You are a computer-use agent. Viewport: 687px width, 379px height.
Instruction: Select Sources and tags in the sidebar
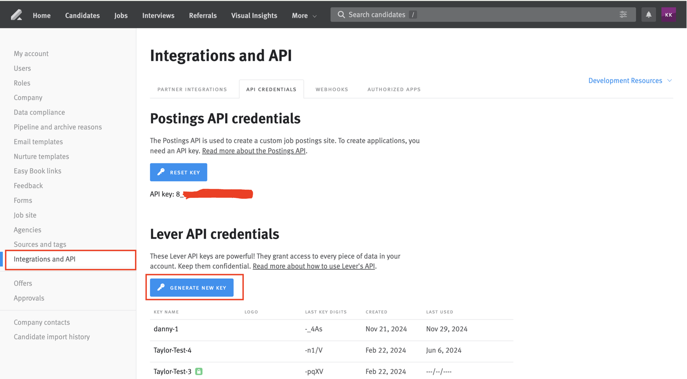(40, 244)
